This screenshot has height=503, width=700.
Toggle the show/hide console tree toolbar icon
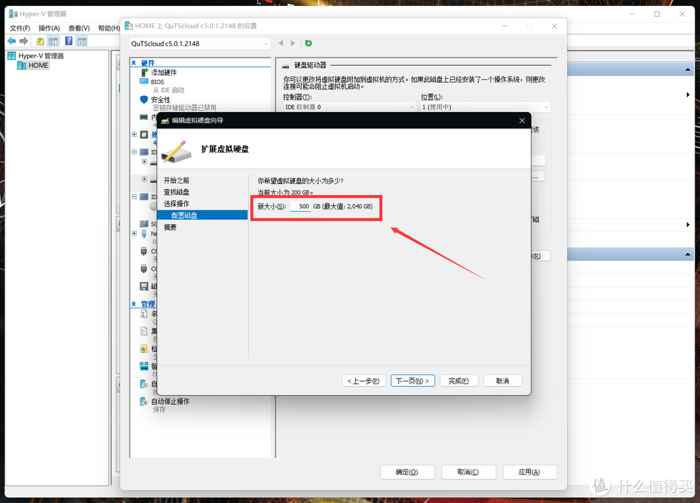point(53,41)
